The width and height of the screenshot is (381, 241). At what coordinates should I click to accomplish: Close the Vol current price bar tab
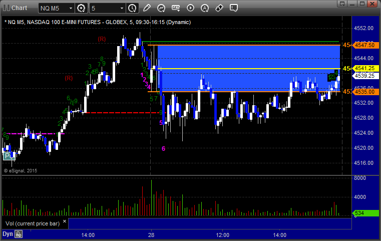tap(65, 221)
